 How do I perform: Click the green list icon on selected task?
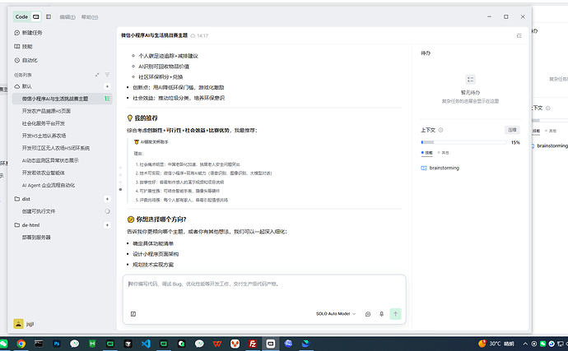[x=107, y=99]
